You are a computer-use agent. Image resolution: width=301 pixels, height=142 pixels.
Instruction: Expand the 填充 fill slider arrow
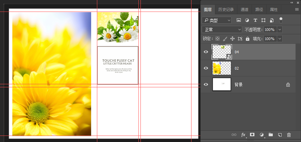pyautogui.click(x=280, y=39)
